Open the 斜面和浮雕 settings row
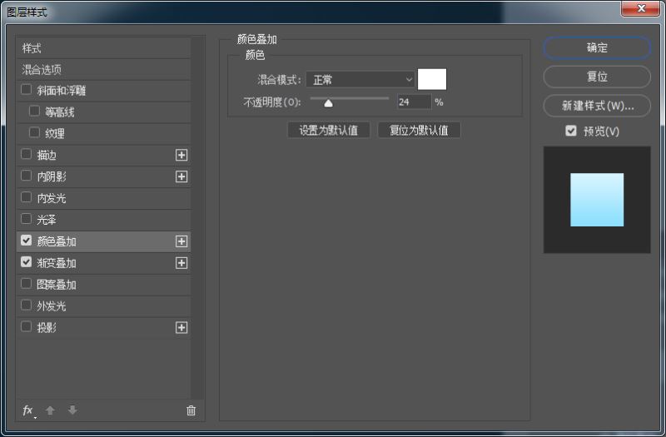 click(103, 91)
